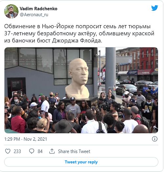
Task: Click the Share this Tweet link
Action: [x=74, y=151]
